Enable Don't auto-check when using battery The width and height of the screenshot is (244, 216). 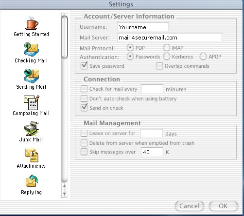[x=84, y=98]
